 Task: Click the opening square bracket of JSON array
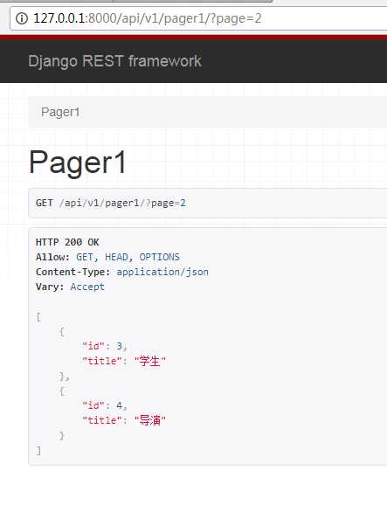coord(38,316)
